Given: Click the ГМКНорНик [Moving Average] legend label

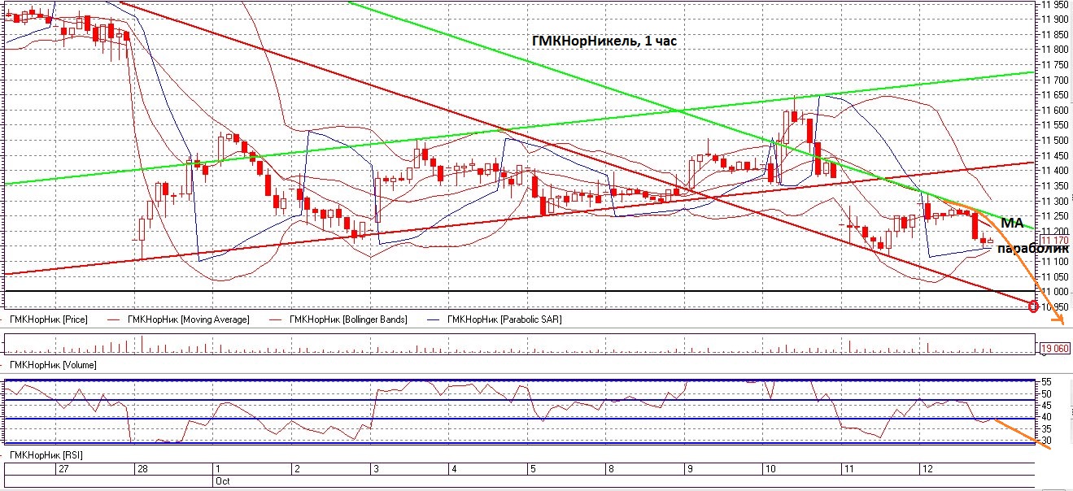Looking at the screenshot, I should (188, 319).
